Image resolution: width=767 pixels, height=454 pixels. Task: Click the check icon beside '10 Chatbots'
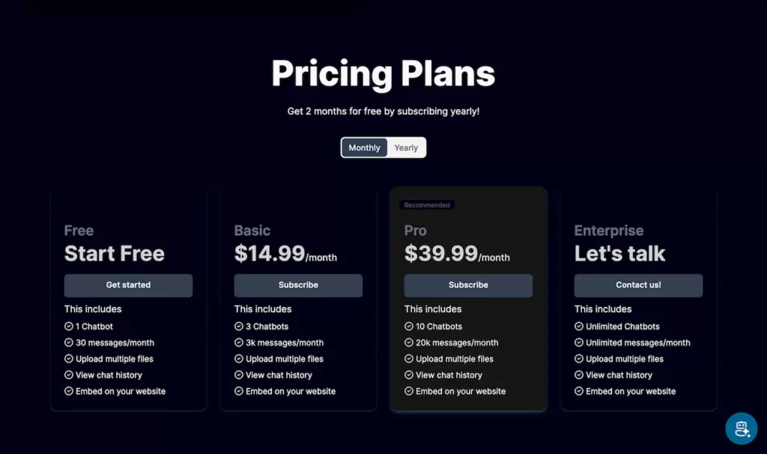click(408, 326)
